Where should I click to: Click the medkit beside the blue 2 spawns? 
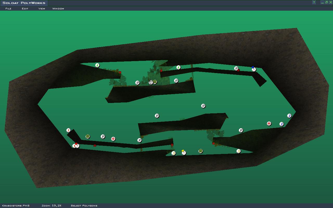coord(269,123)
